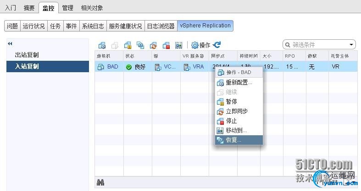Viewport: 361px width, 191px height.
Task: Select 出站复制 in the sidebar
Action: [48, 55]
